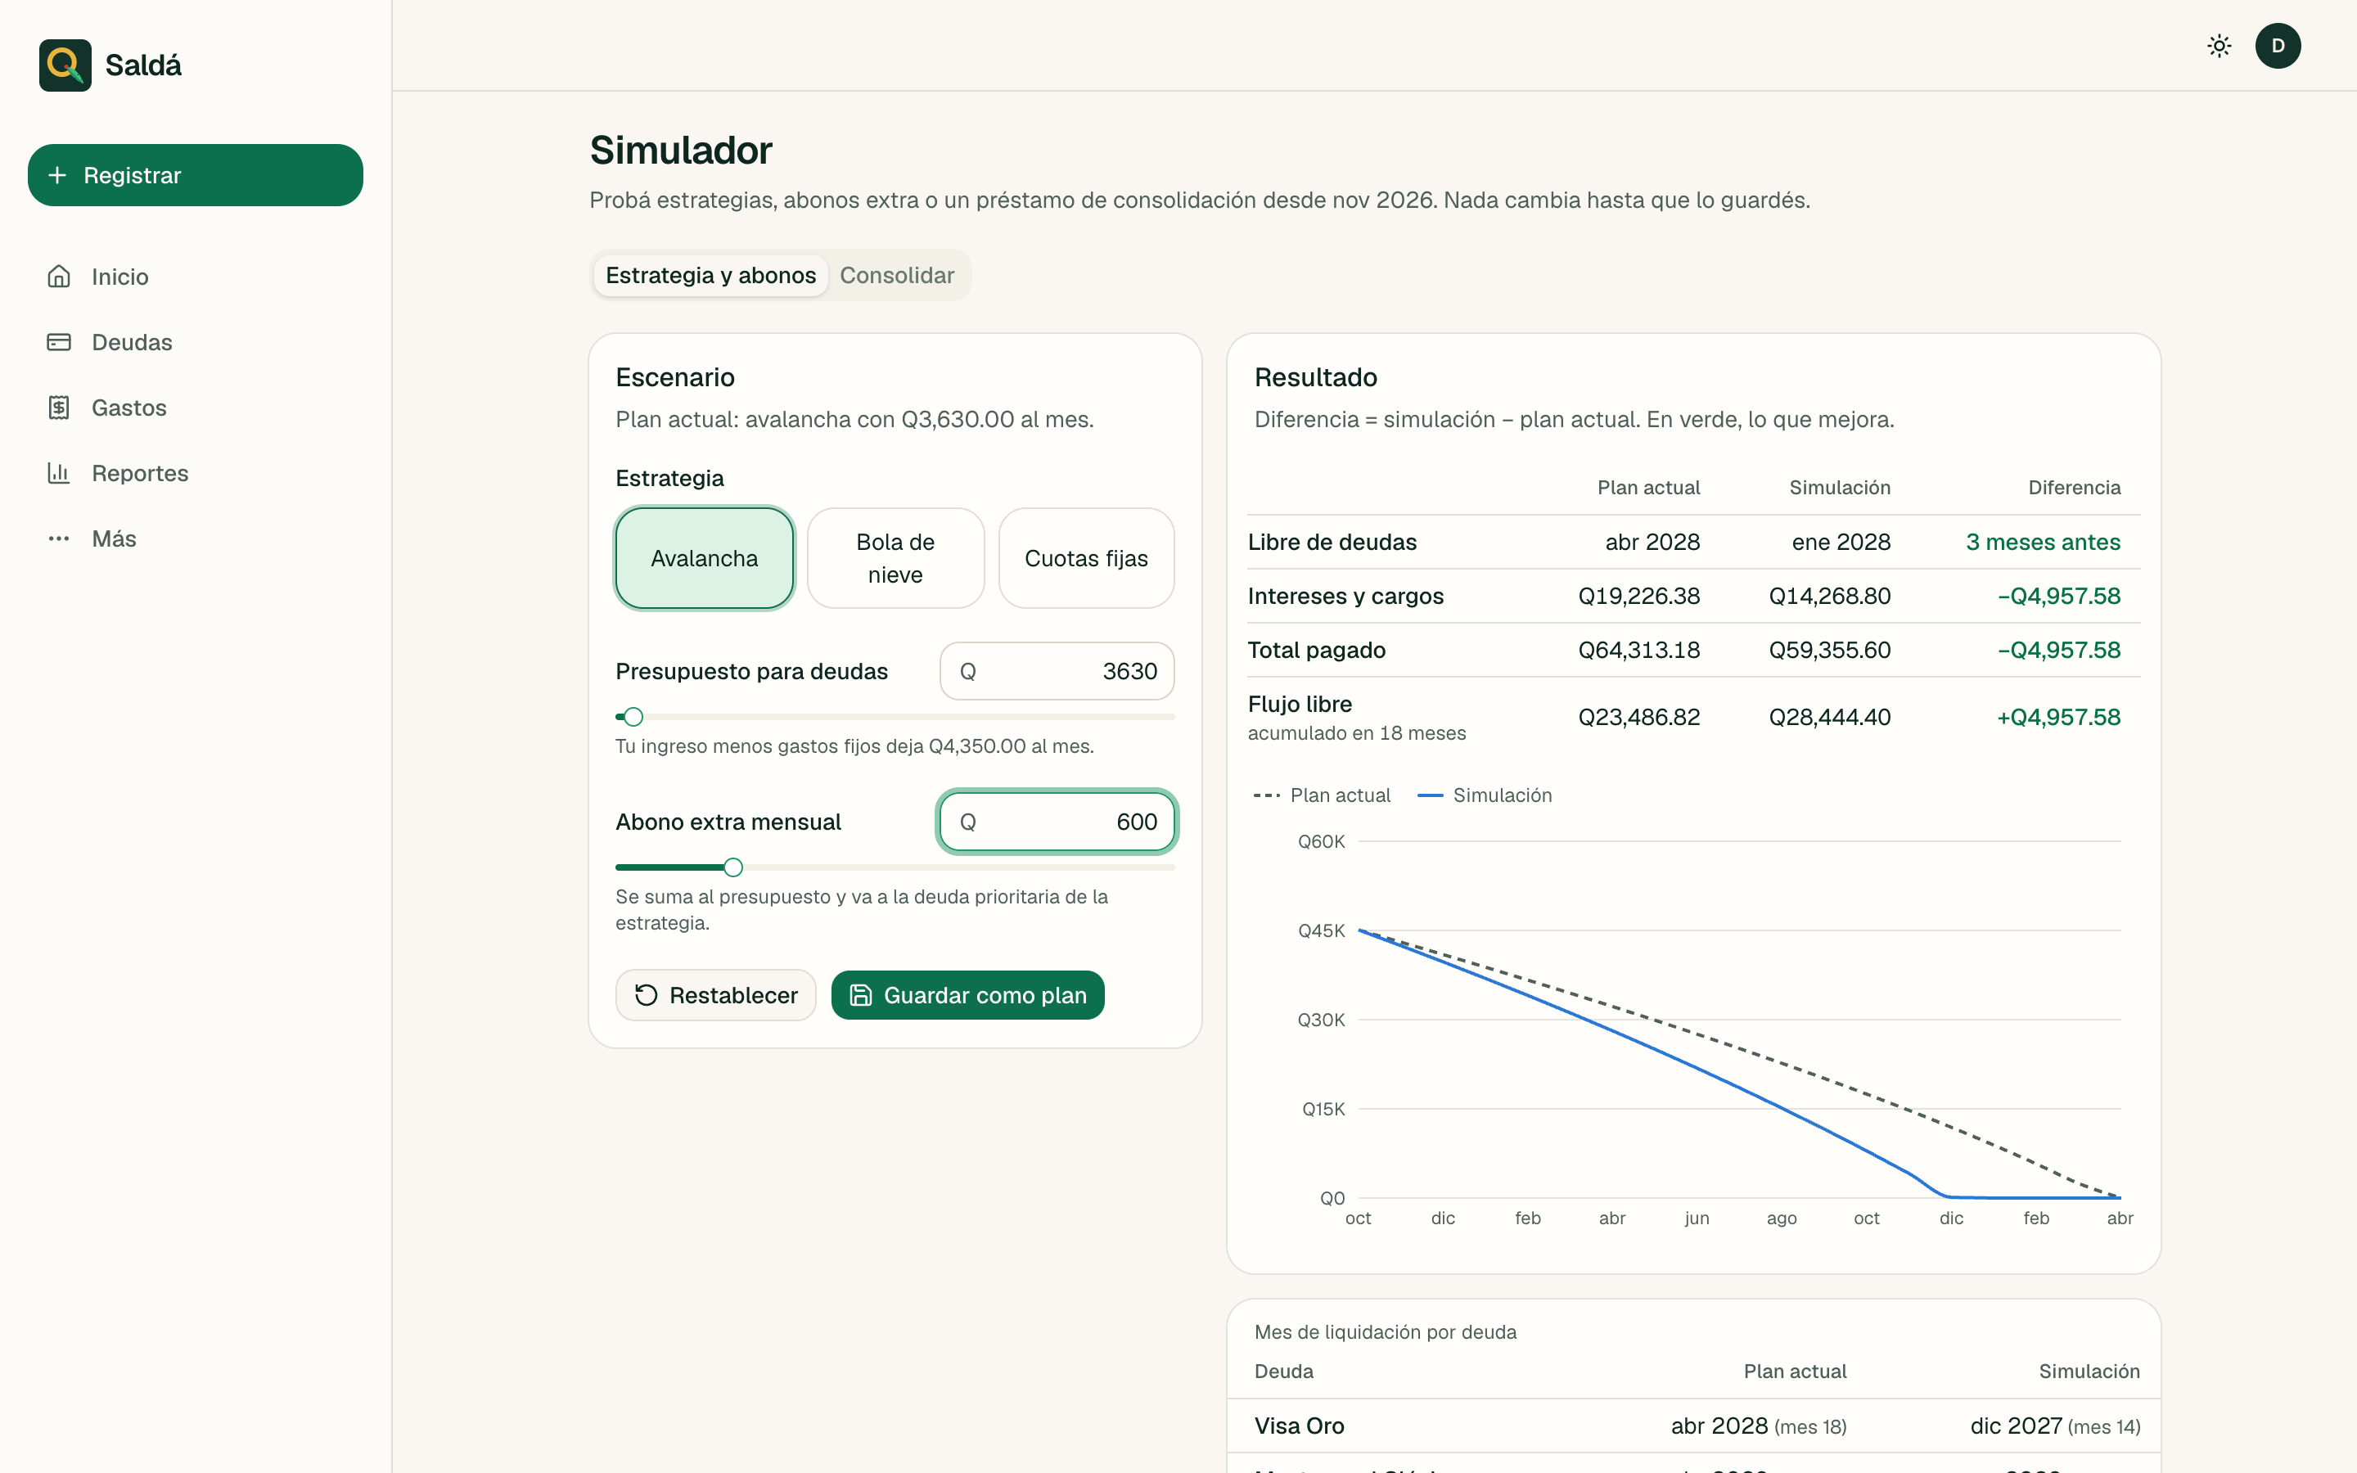Click Guardar como plan button
The width and height of the screenshot is (2357, 1473).
[967, 994]
